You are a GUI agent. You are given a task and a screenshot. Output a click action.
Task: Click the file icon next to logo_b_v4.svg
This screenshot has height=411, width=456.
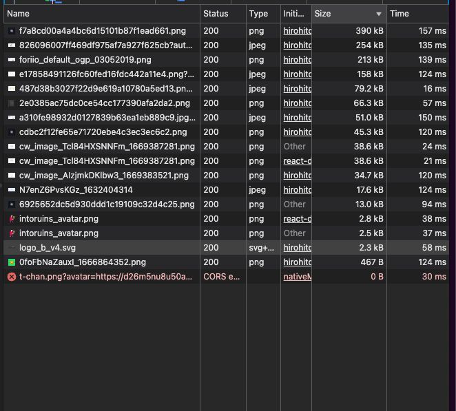coord(11,248)
